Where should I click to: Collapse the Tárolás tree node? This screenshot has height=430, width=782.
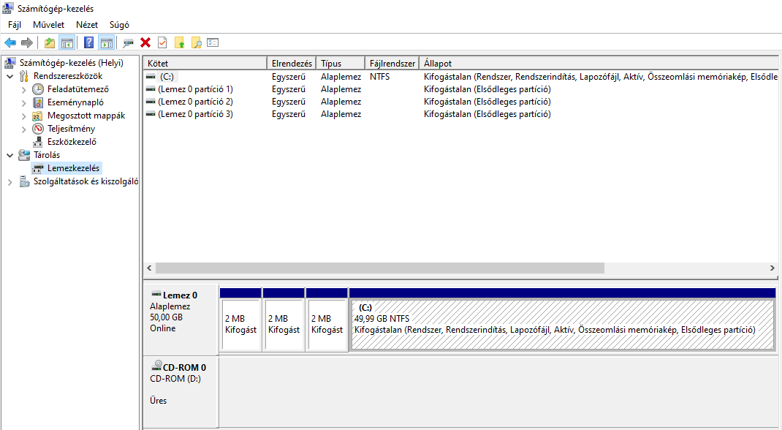pyautogui.click(x=10, y=155)
